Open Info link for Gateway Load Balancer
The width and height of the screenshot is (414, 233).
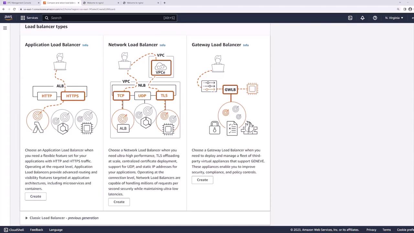pos(246,45)
